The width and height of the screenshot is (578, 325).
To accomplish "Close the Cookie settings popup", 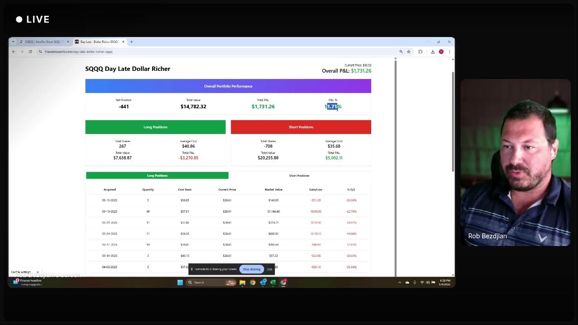I will tap(37, 272).
